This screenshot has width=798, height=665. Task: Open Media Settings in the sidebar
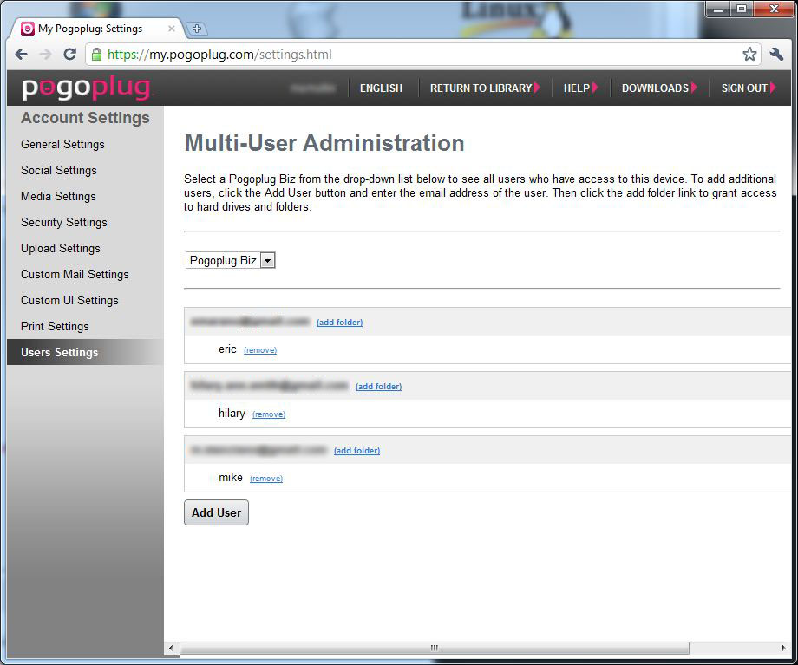(58, 197)
